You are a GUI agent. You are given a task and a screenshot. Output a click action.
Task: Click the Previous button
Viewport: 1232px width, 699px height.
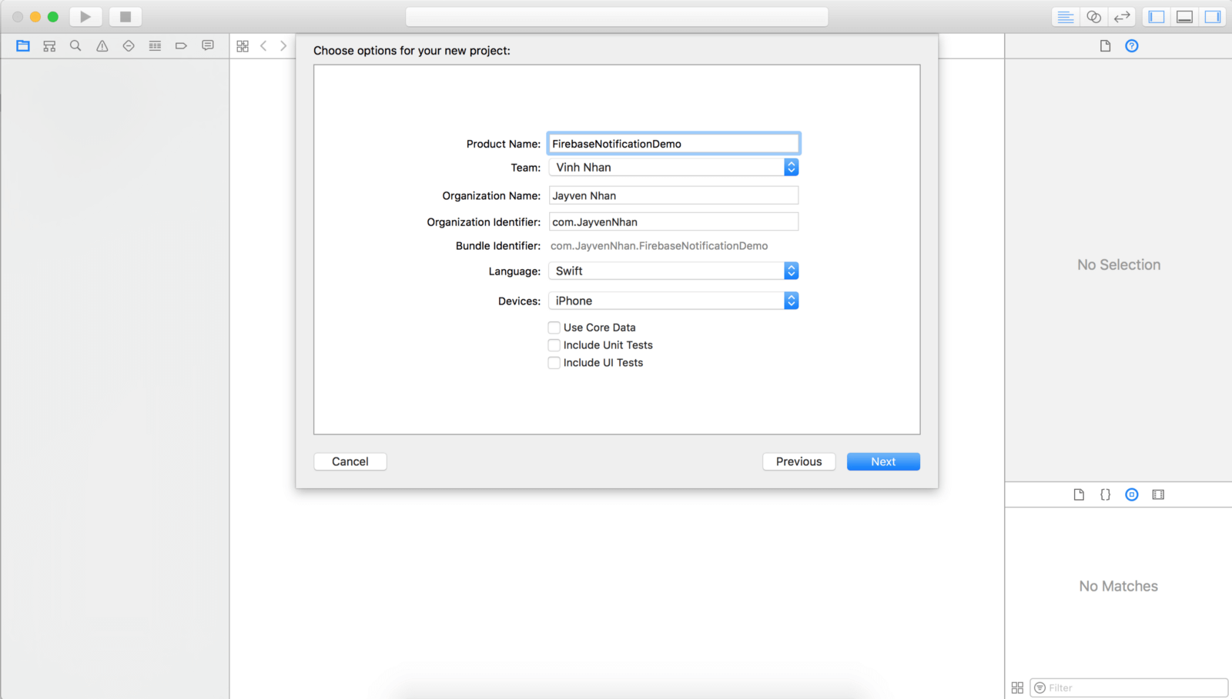[798, 461]
